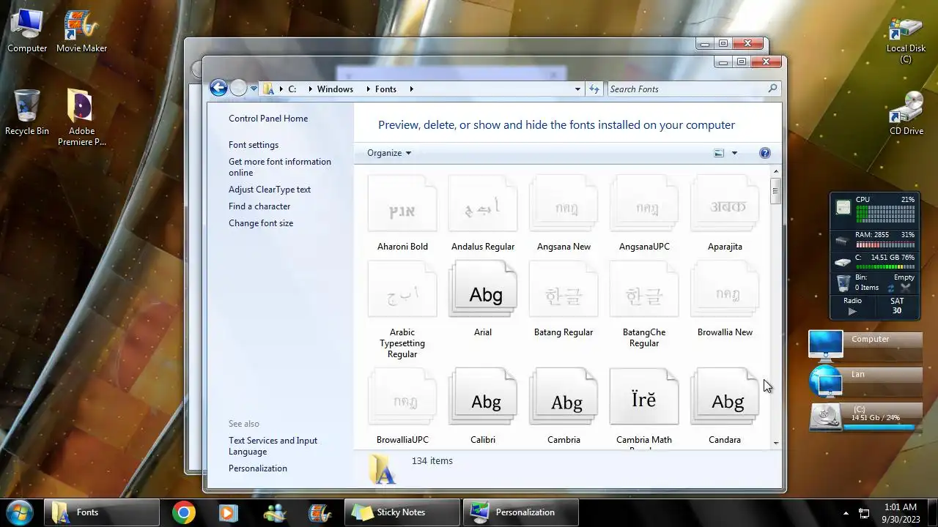
Task: Click the font list scroll down arrow
Action: pyautogui.click(x=776, y=443)
